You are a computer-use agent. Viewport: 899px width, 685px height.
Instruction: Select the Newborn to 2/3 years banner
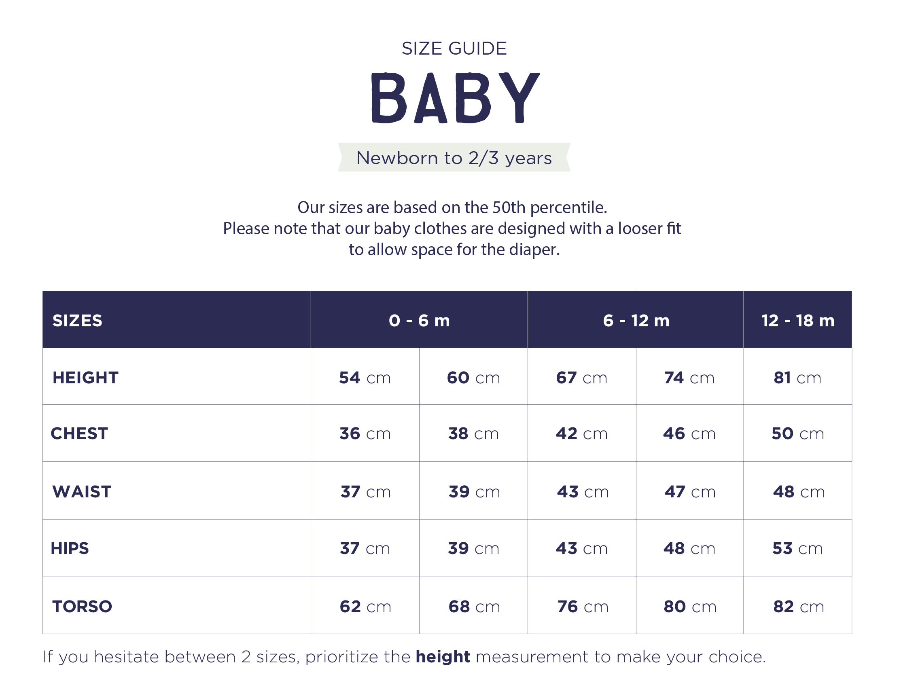pyautogui.click(x=454, y=158)
